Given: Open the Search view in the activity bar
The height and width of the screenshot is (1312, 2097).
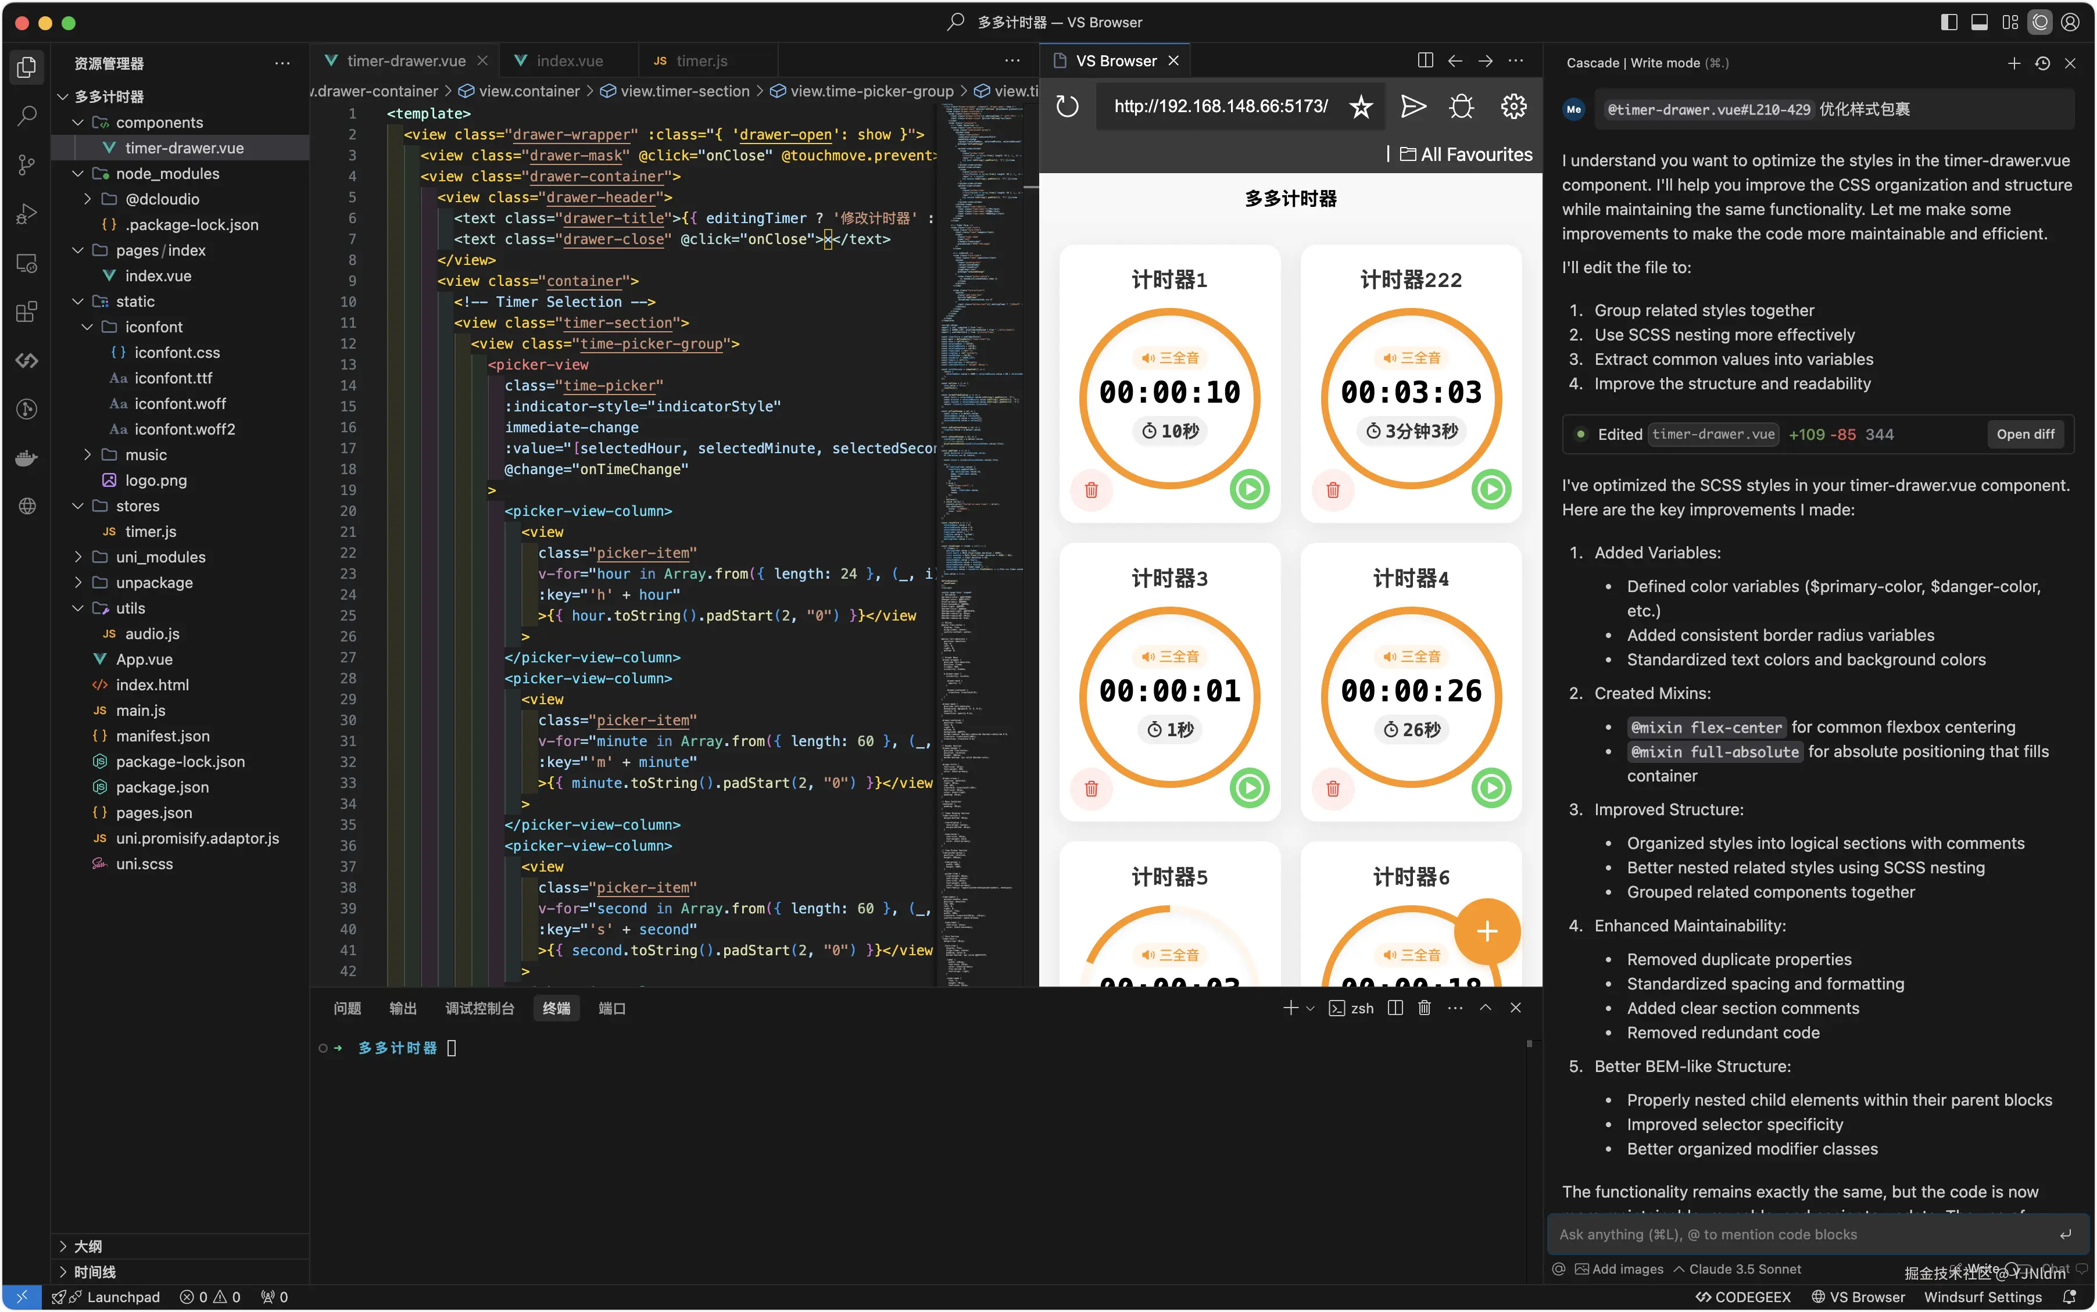Looking at the screenshot, I should pyautogui.click(x=26, y=116).
